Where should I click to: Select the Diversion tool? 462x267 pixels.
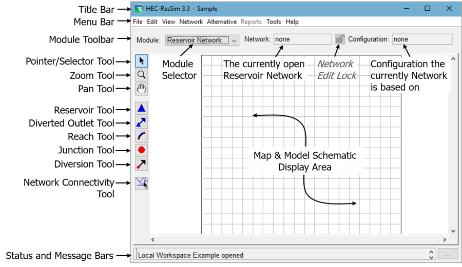(142, 165)
